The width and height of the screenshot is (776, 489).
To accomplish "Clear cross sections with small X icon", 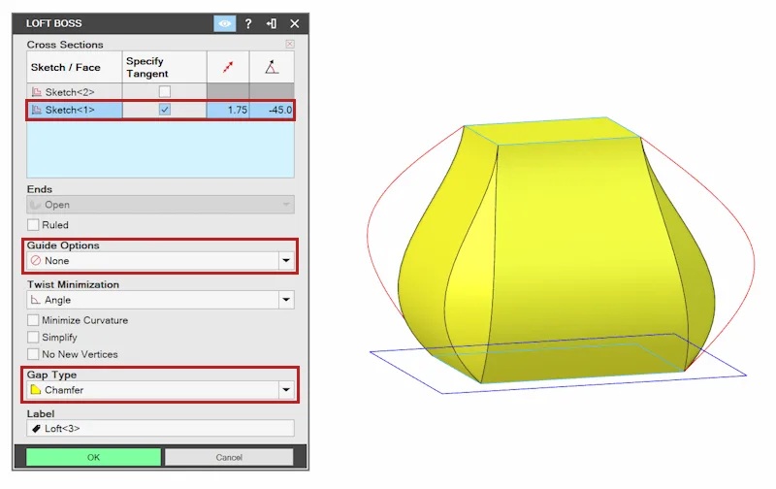I will tap(290, 44).
